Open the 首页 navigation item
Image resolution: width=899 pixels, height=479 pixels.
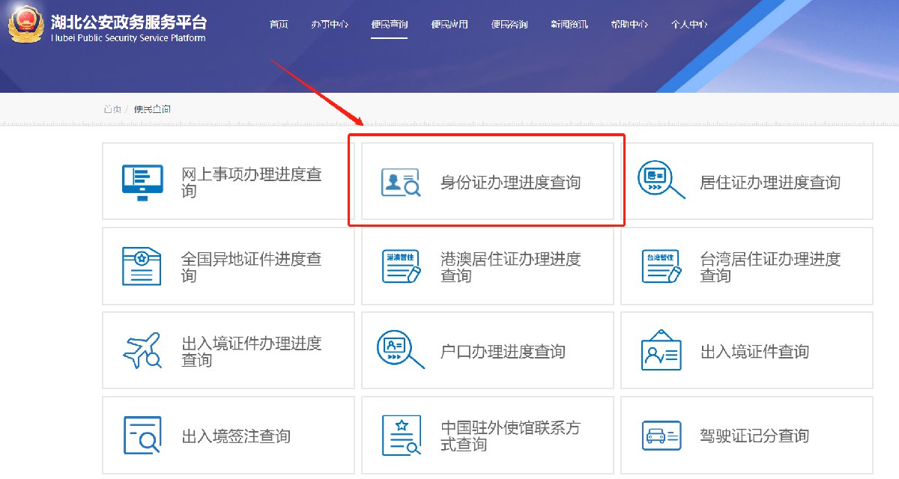(279, 24)
